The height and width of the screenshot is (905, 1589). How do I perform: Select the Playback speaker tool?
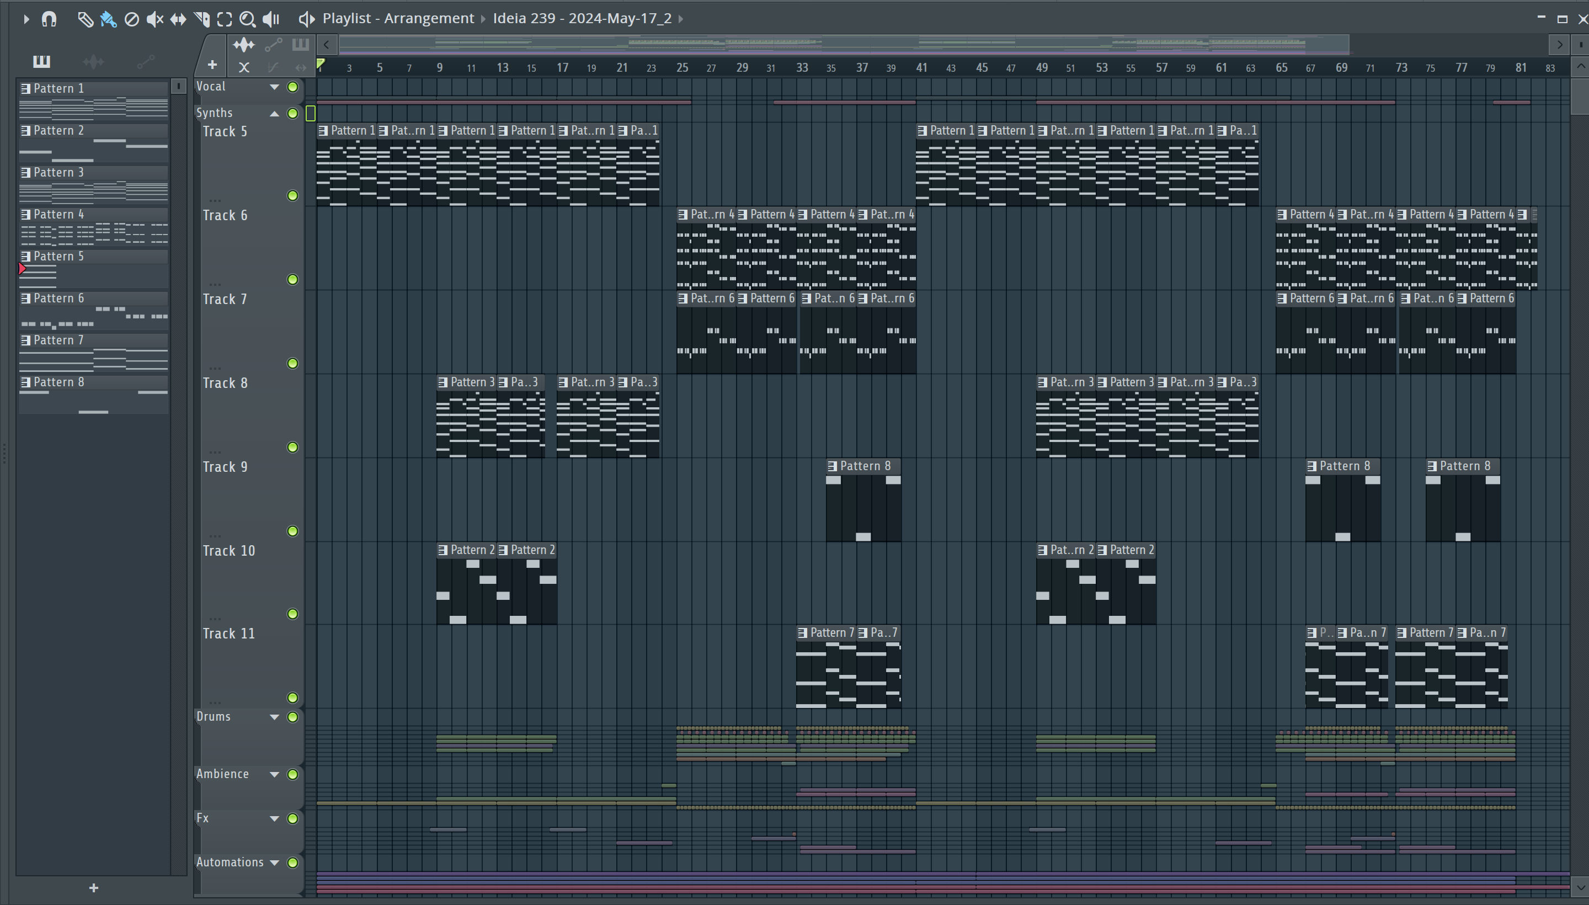point(271,19)
